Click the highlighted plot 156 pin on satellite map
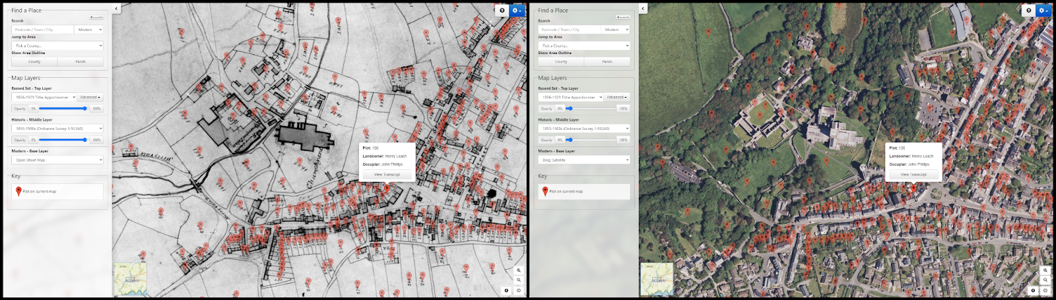This screenshot has height=300, width=1056. point(913,189)
